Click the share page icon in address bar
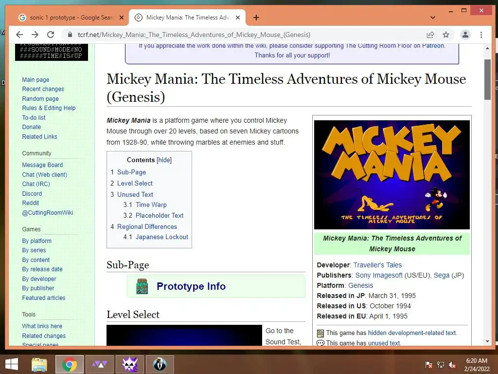The image size is (498, 374). click(x=430, y=35)
